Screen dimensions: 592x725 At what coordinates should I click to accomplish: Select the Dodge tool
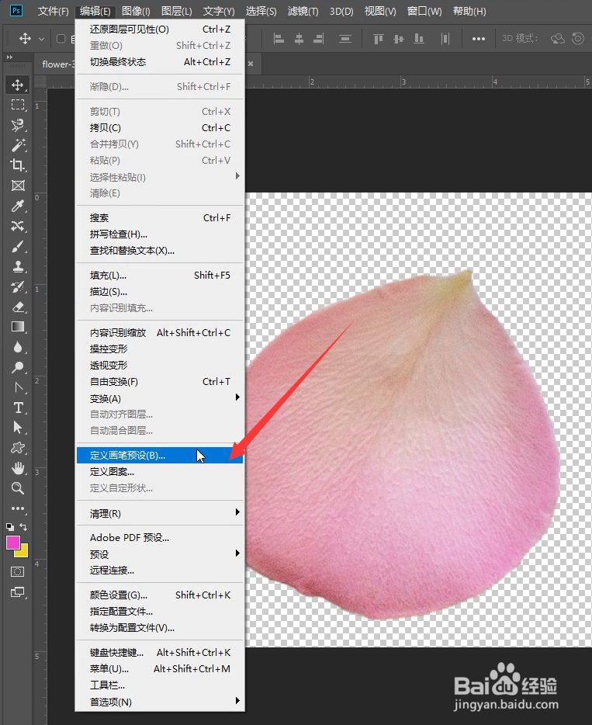click(18, 367)
